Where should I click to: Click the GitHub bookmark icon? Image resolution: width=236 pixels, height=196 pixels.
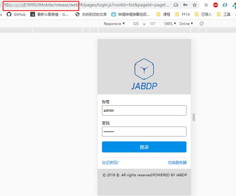point(9,14)
